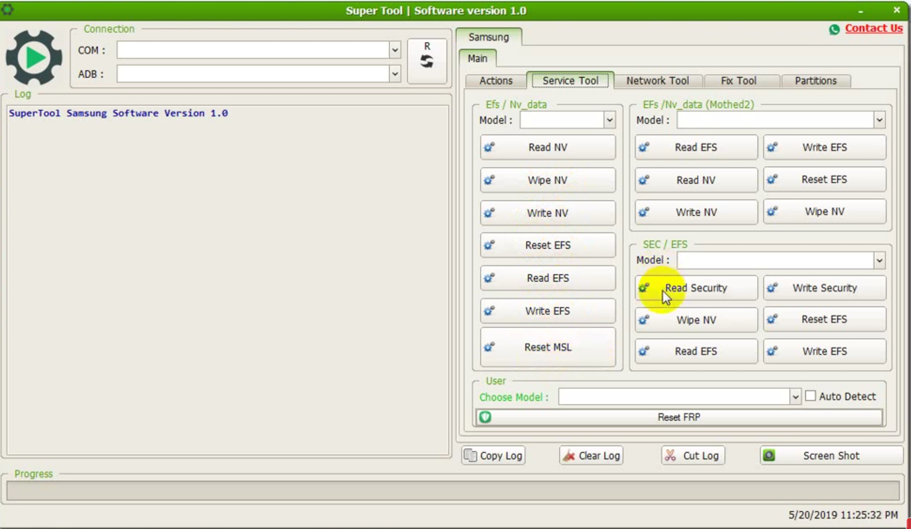The image size is (911, 529).
Task: Switch to the Service Tool tab
Action: (570, 80)
